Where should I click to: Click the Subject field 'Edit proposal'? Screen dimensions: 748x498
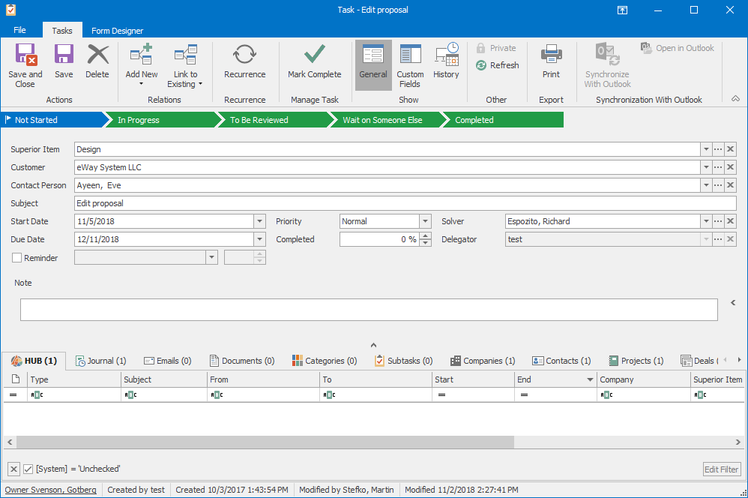click(405, 203)
